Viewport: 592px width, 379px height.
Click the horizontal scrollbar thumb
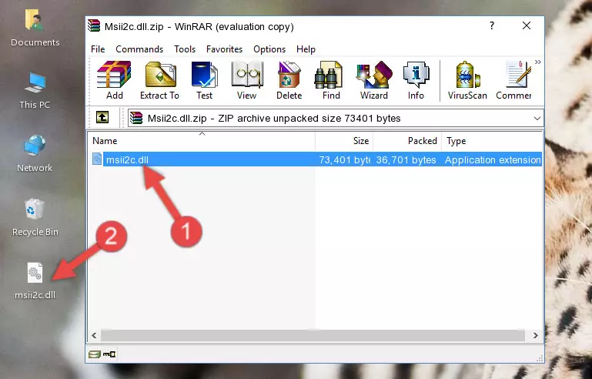(x=313, y=336)
